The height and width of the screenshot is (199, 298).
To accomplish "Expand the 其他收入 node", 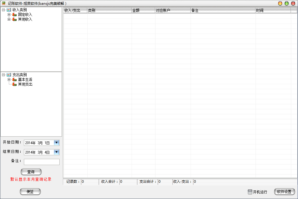I will click(9, 19).
